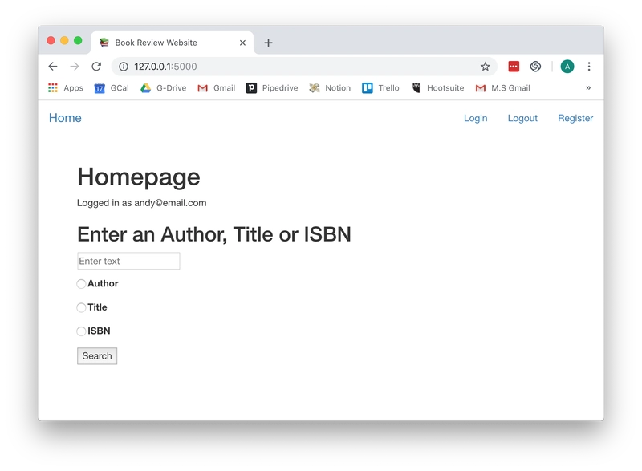Screen dimensions: 642x471
Task: Go back with the browser back arrow
Action: tap(53, 67)
